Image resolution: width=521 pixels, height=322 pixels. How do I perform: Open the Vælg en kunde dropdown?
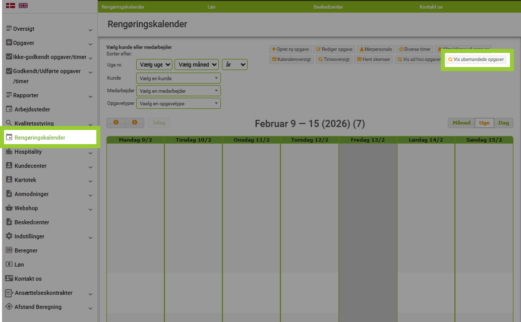pyautogui.click(x=178, y=78)
